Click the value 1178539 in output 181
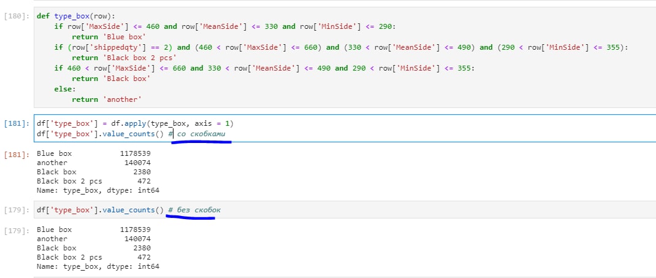 (x=135, y=153)
